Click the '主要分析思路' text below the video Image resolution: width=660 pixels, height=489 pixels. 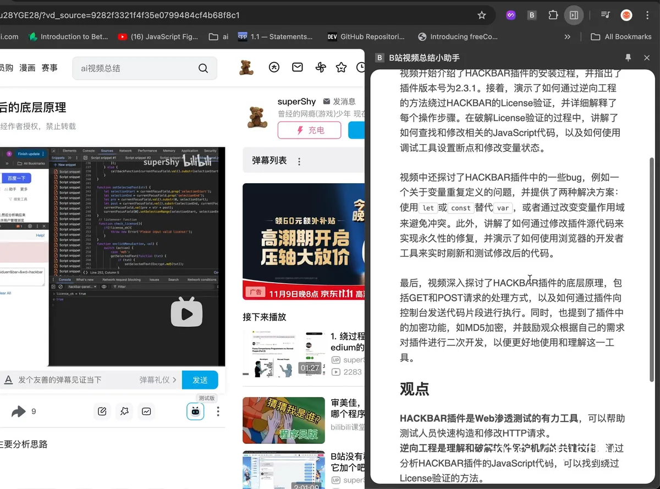pyautogui.click(x=24, y=444)
